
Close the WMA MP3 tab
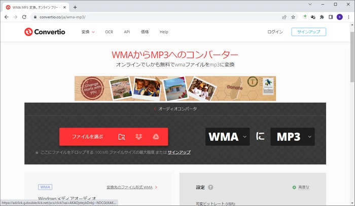(x=64, y=7)
